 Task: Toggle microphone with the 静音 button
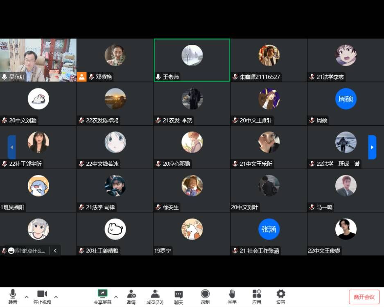point(13,294)
